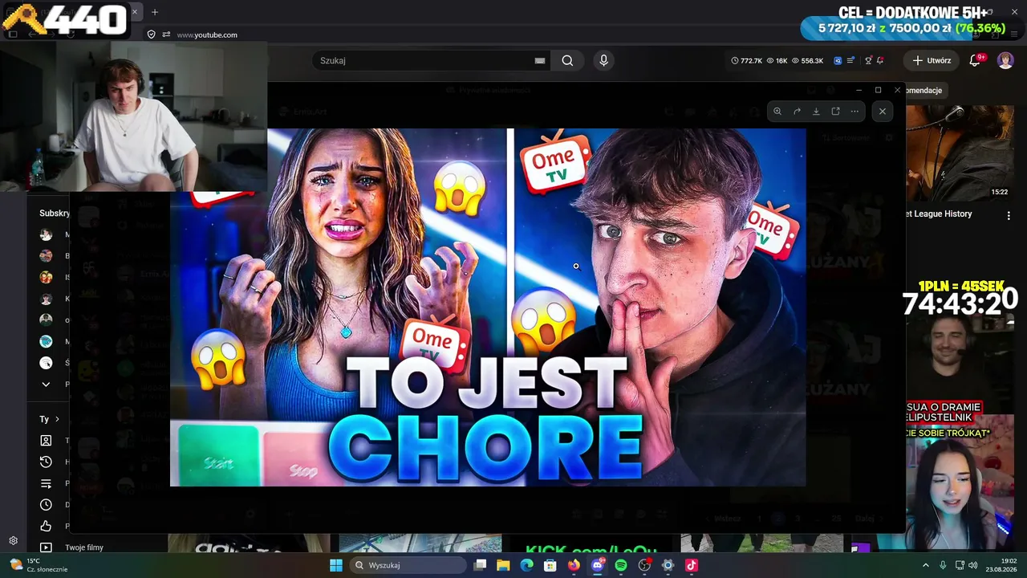Screen dimensions: 1027x578
Task: Open image in browser from viewer toolbar
Action: (835, 112)
